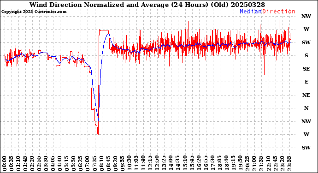Click the '05:50' time axis label
The height and width of the screenshot is (173, 318).
coord(73,163)
